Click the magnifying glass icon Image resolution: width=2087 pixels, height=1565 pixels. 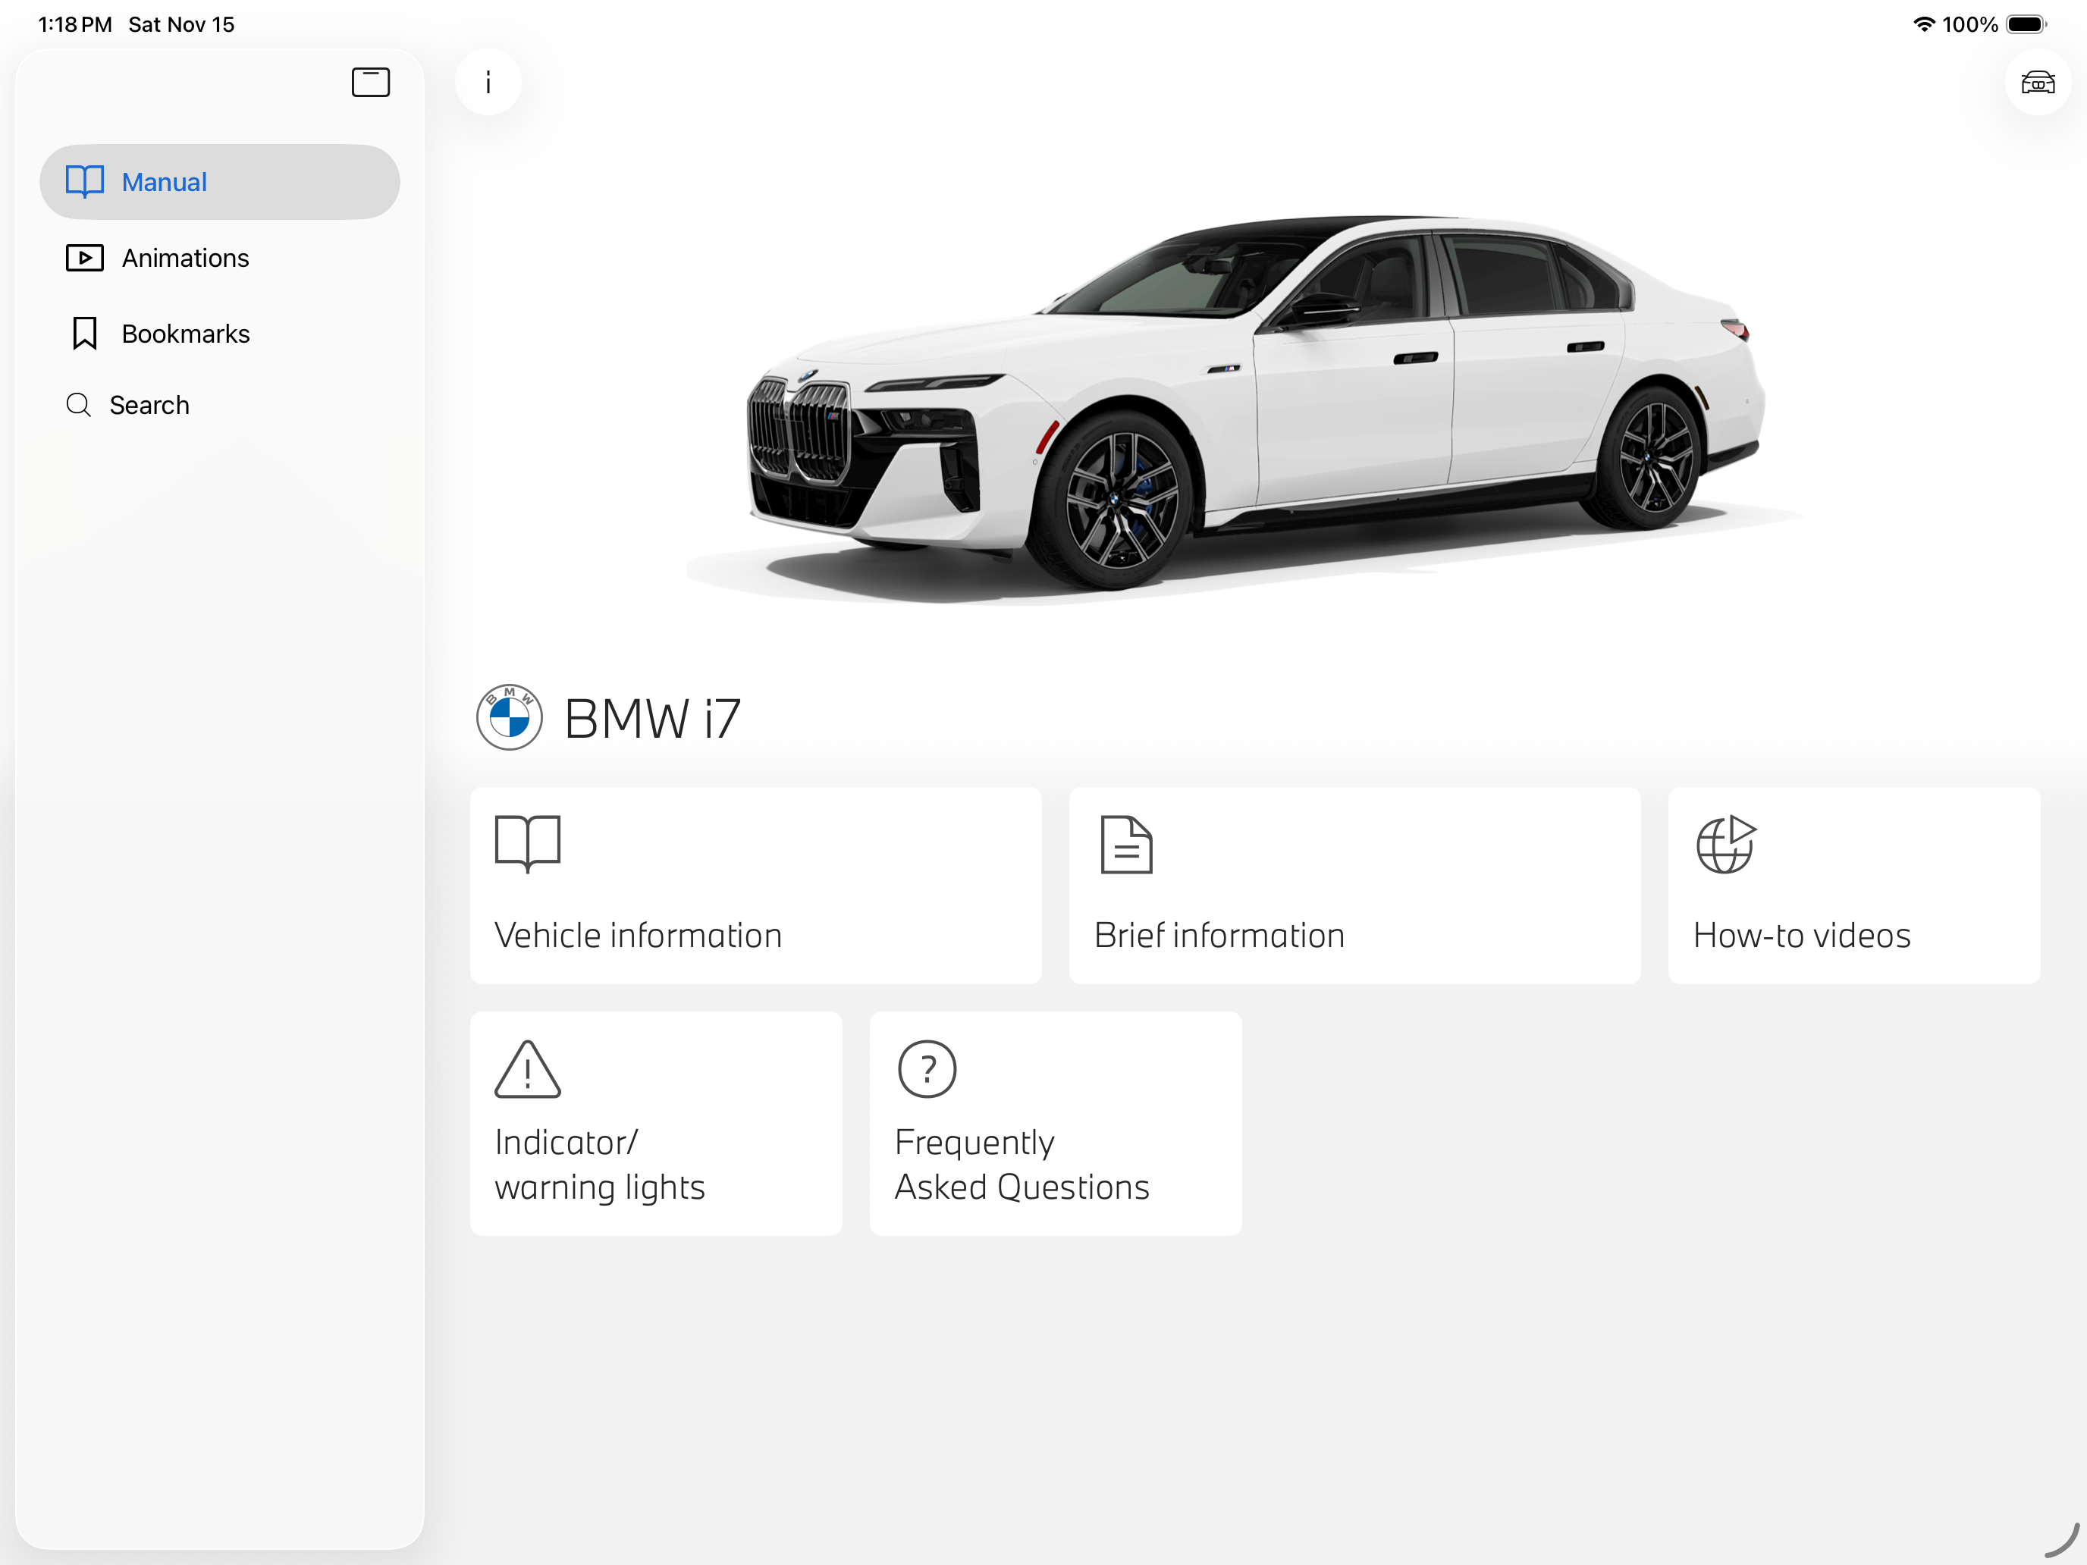(x=78, y=405)
